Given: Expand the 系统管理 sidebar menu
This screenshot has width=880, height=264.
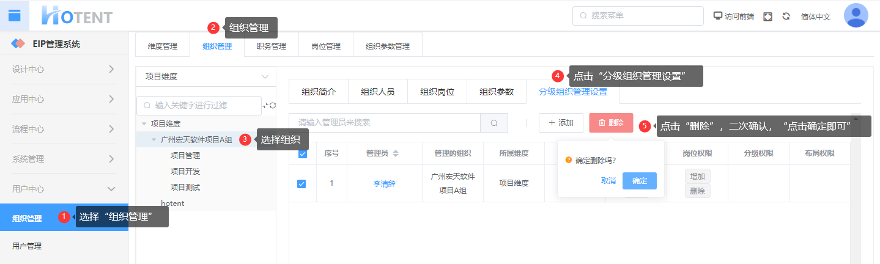Looking at the screenshot, I should point(64,159).
